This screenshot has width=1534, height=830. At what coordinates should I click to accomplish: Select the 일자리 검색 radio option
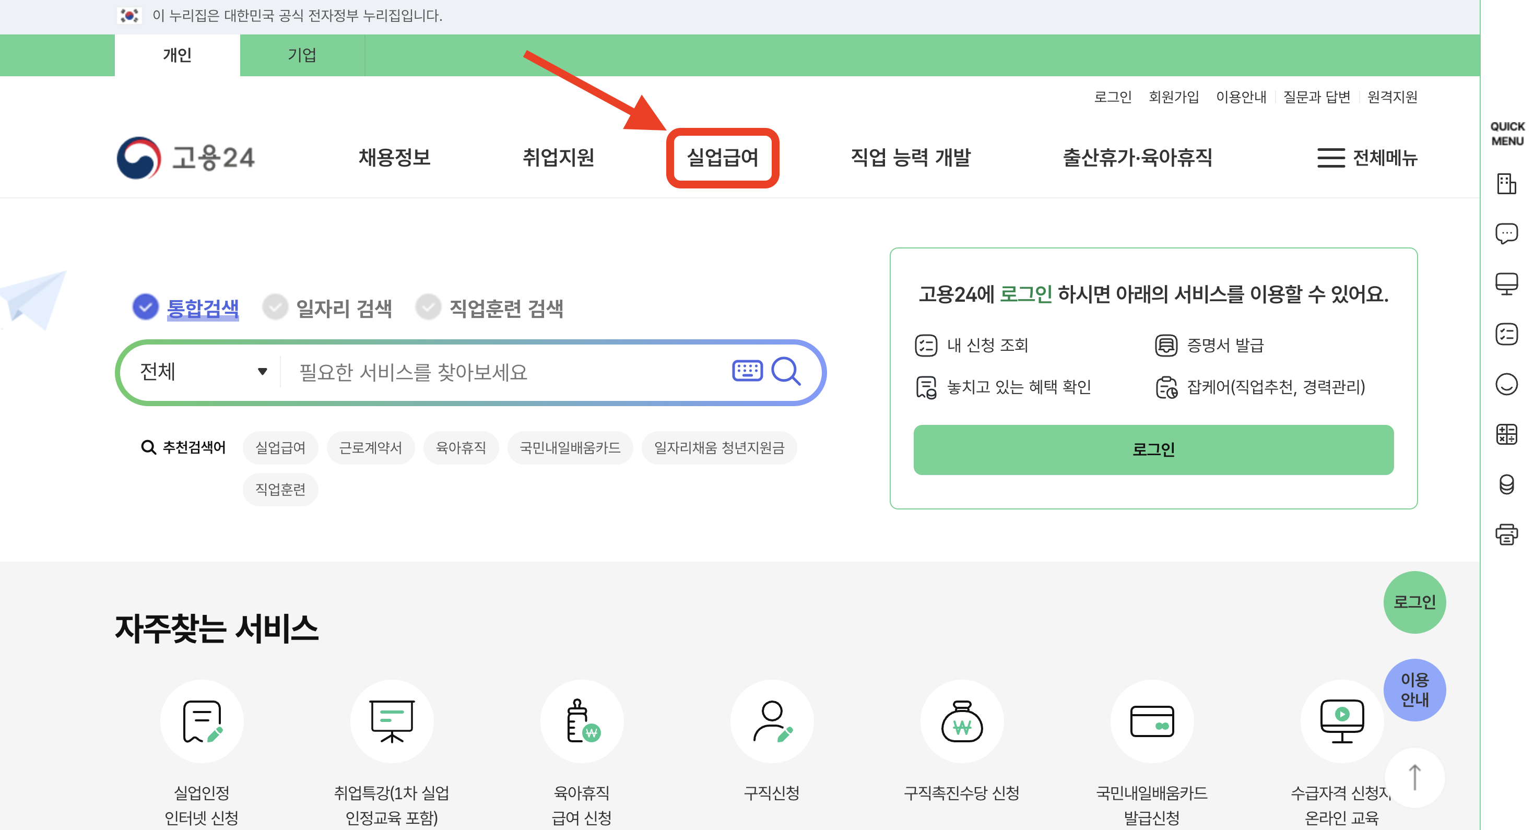tap(275, 307)
